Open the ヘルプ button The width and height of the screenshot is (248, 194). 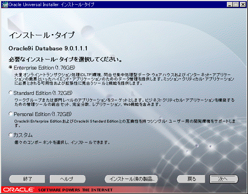click(x=67, y=179)
